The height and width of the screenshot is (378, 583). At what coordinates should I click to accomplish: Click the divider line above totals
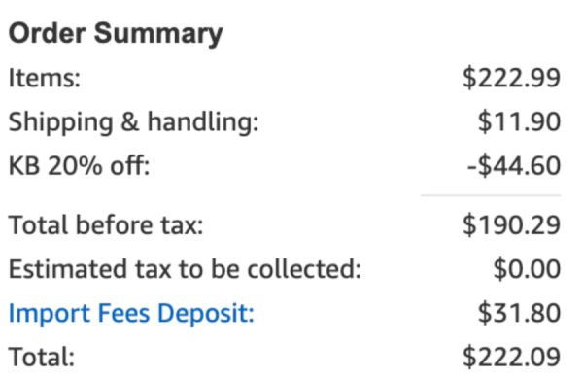tap(491, 195)
